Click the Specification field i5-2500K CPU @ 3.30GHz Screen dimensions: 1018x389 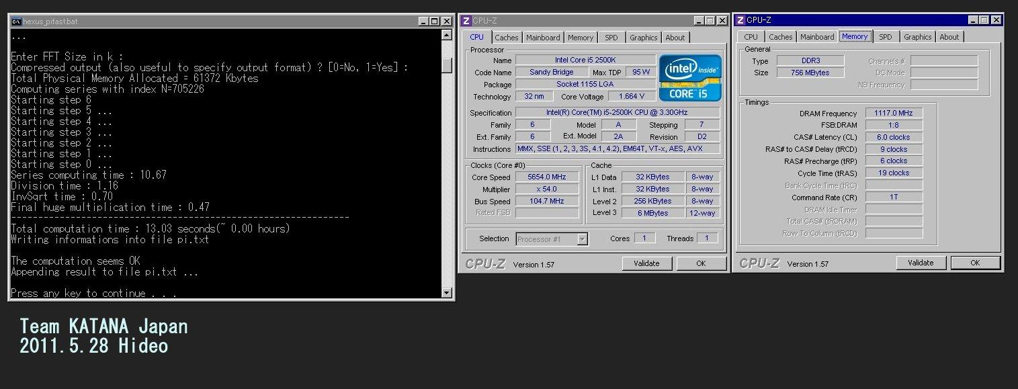618,113
